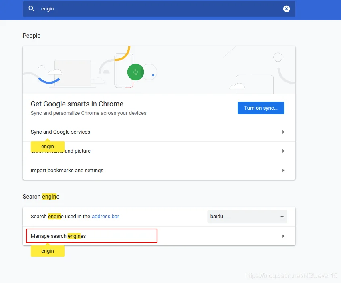Click the 'Search engine' section heading
341x283 pixels.
[x=41, y=197]
